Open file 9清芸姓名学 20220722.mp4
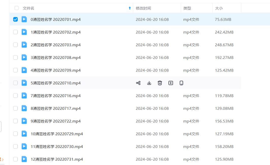 (x=56, y=121)
